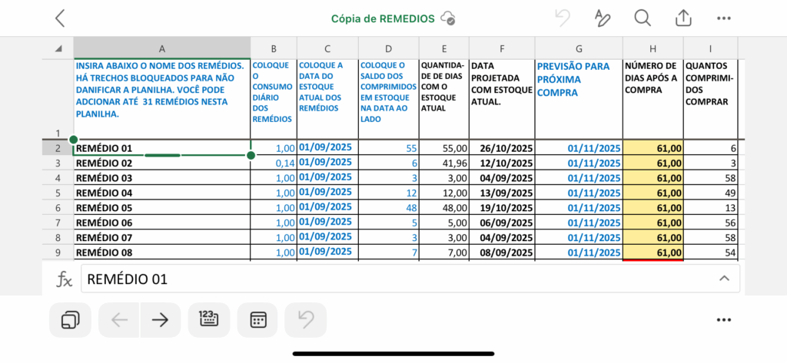The width and height of the screenshot is (787, 363).
Task: Open sheets and cards view icon
Action: click(70, 320)
